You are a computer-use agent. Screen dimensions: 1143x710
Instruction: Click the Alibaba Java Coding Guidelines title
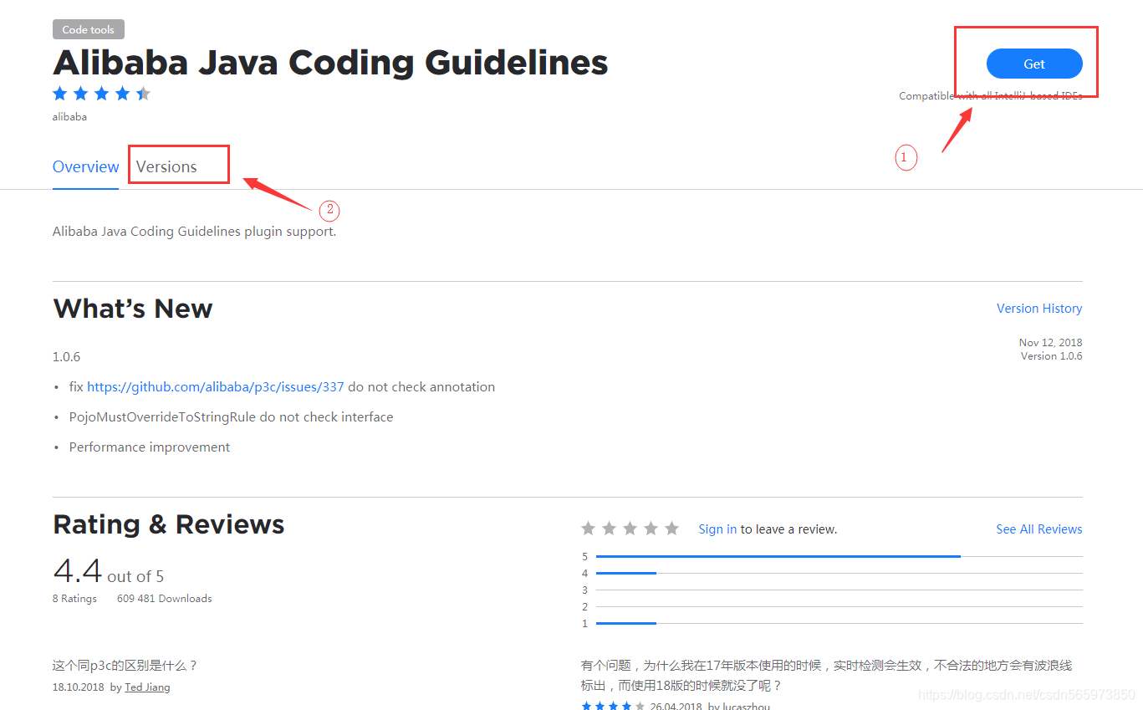(x=330, y=63)
